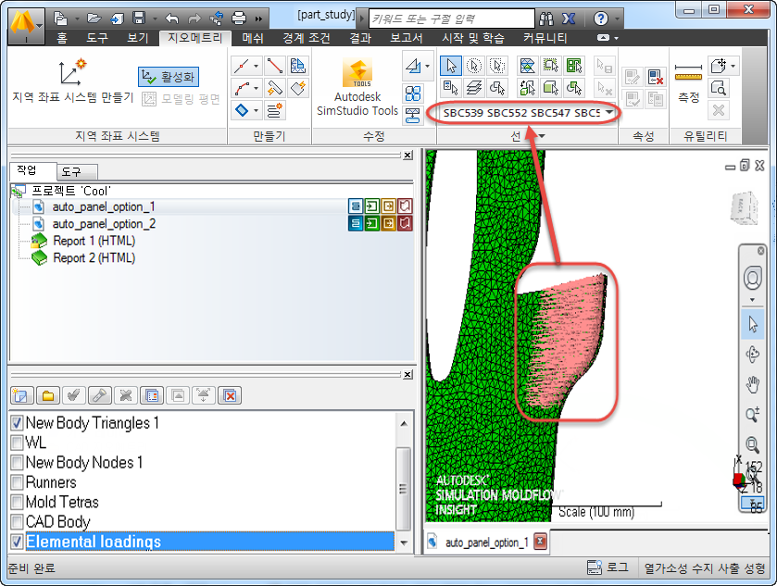Viewport: 777px width, 586px height.
Task: Click the Undo arrow in quick access toolbar
Action: coord(172,19)
